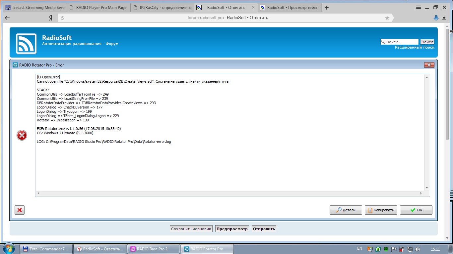The width and height of the screenshot is (453, 254).
Task: Click left arrow of horizontal scrollbar
Action: click(38, 193)
